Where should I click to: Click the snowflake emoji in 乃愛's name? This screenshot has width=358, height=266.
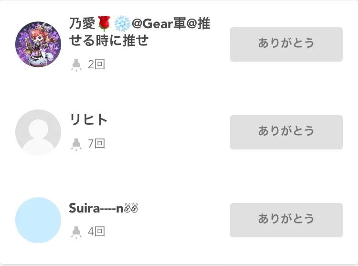pyautogui.click(x=121, y=23)
